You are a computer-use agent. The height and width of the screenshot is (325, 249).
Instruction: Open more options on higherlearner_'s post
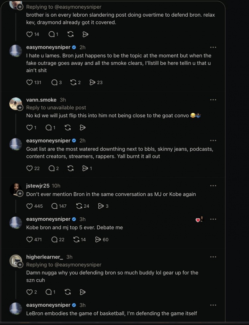coord(213,257)
